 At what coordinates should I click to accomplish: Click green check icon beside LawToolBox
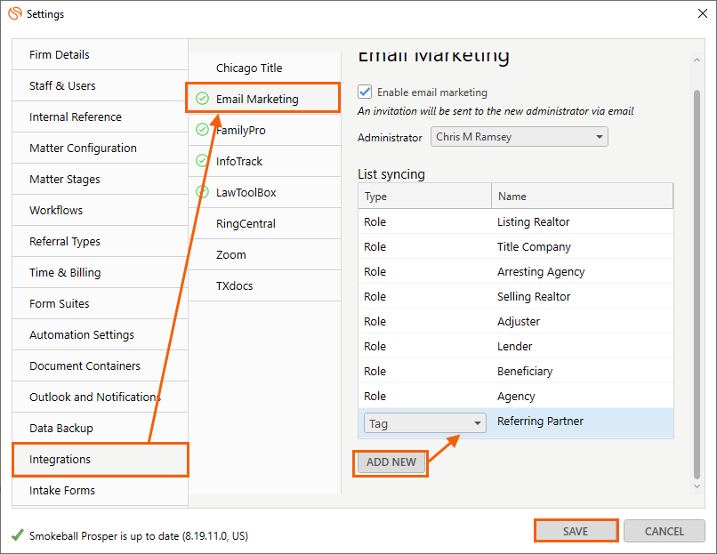coord(202,192)
